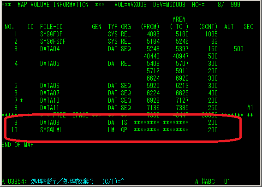Click the QP organization of SYS@LML
This screenshot has height=187, width=262.
tap(124, 130)
